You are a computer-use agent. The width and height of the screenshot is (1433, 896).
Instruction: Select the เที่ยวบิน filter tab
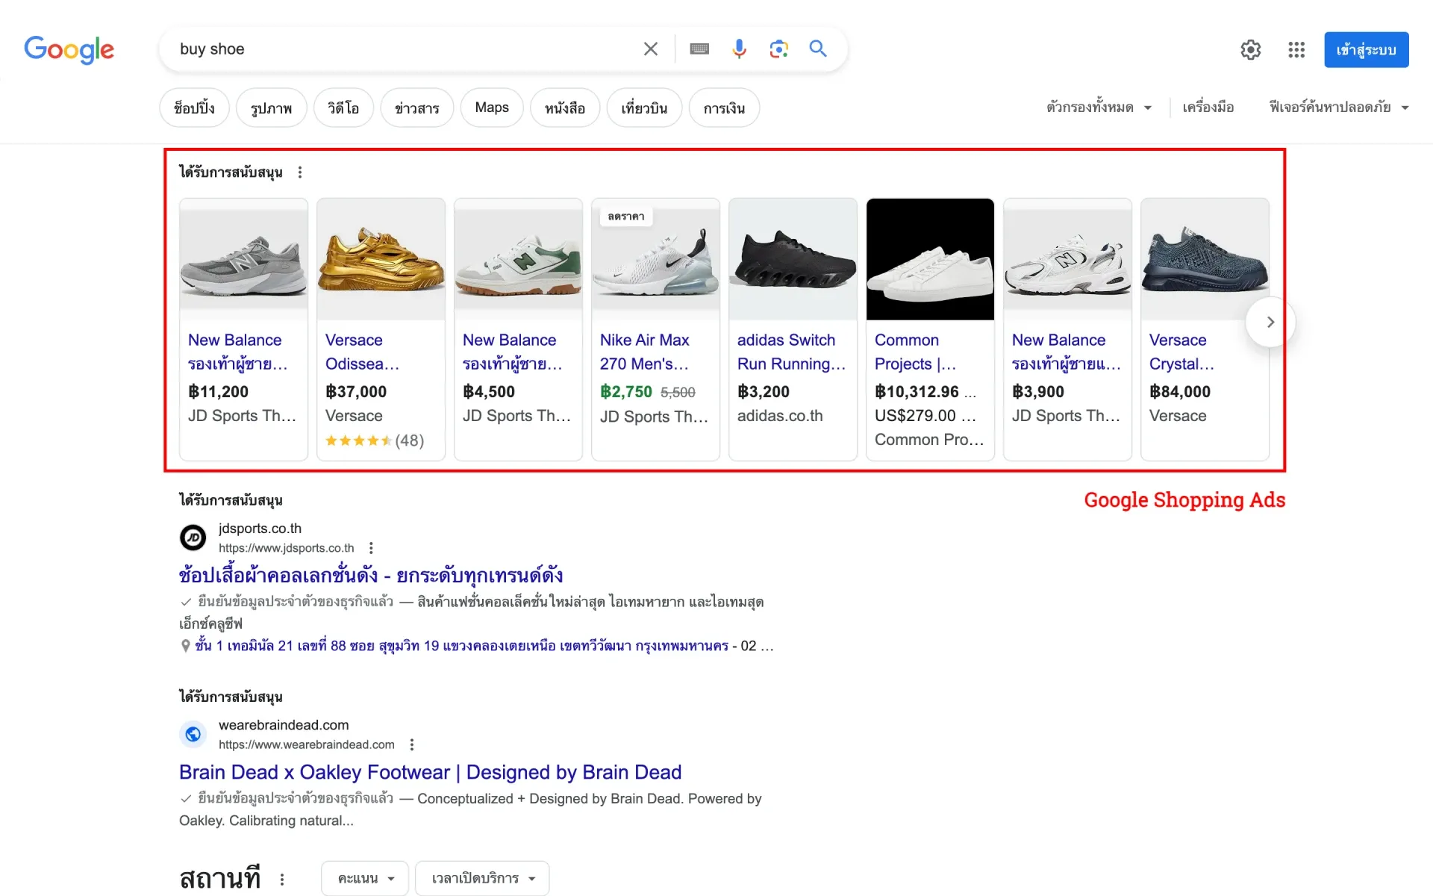644,108
